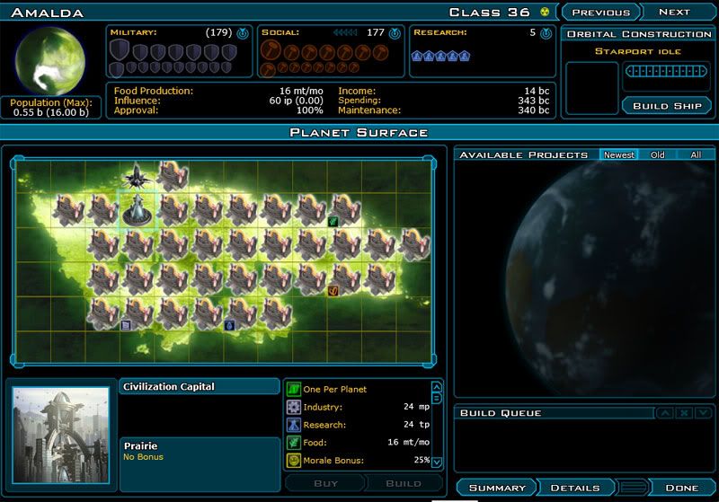Click the No Bonus text under Prairie
This screenshot has height=502, width=719.
(x=143, y=457)
